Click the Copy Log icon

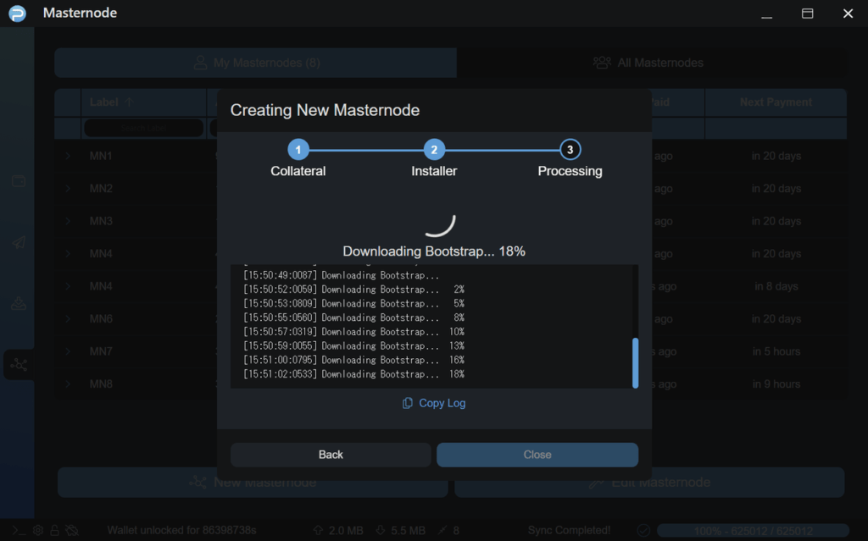(x=408, y=403)
